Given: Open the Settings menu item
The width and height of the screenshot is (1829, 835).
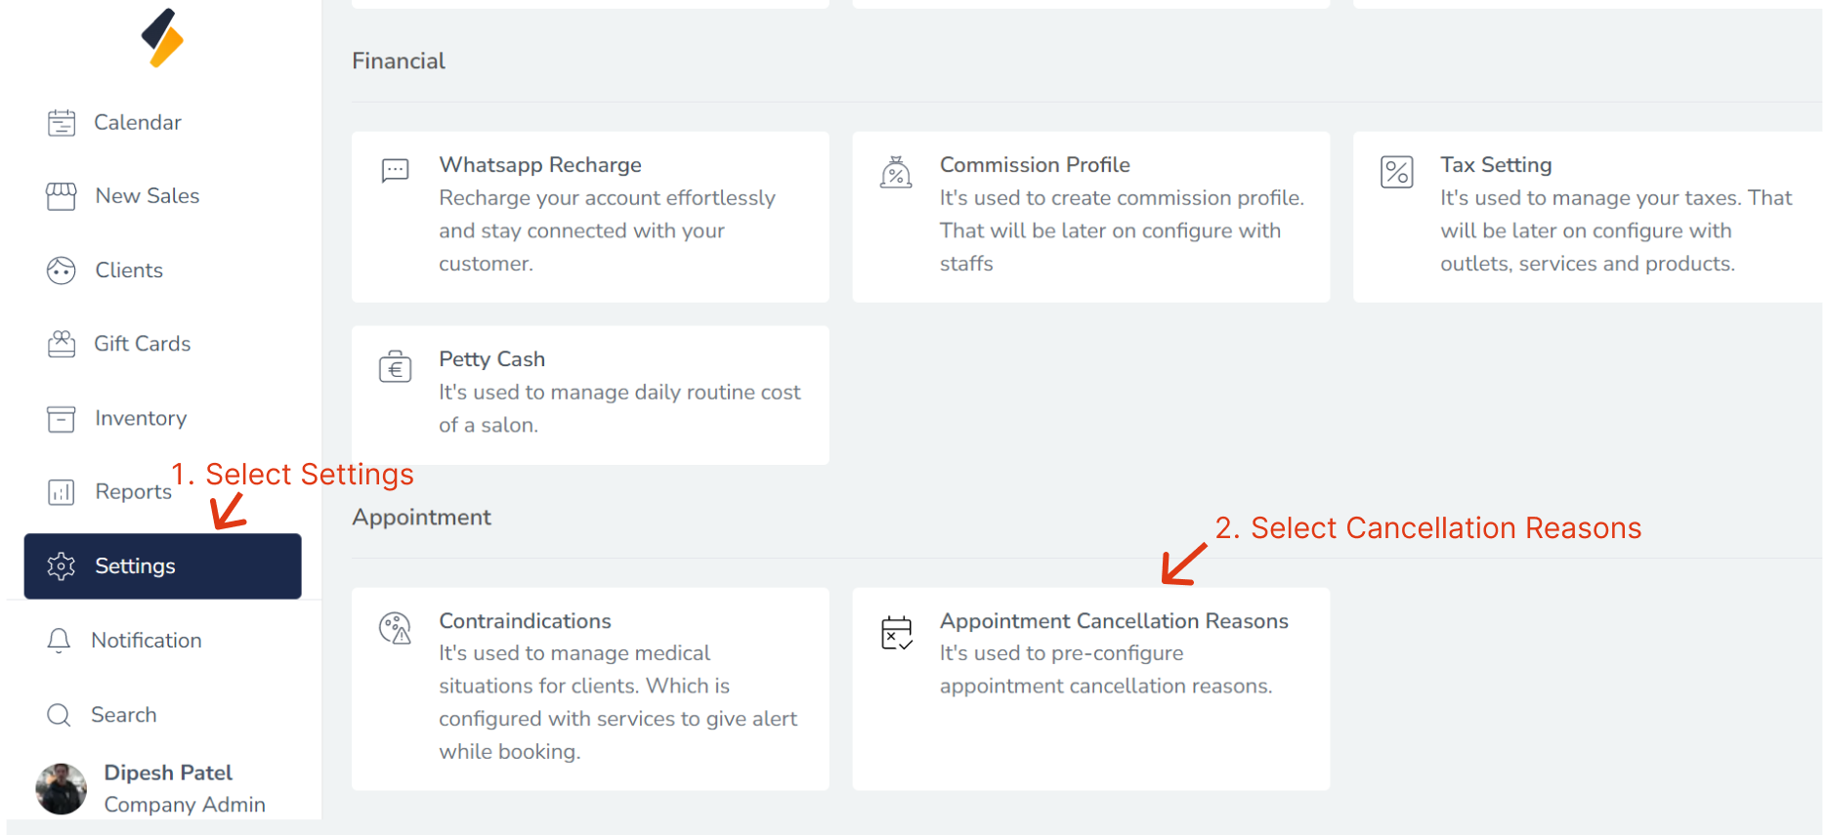Looking at the screenshot, I should (163, 566).
